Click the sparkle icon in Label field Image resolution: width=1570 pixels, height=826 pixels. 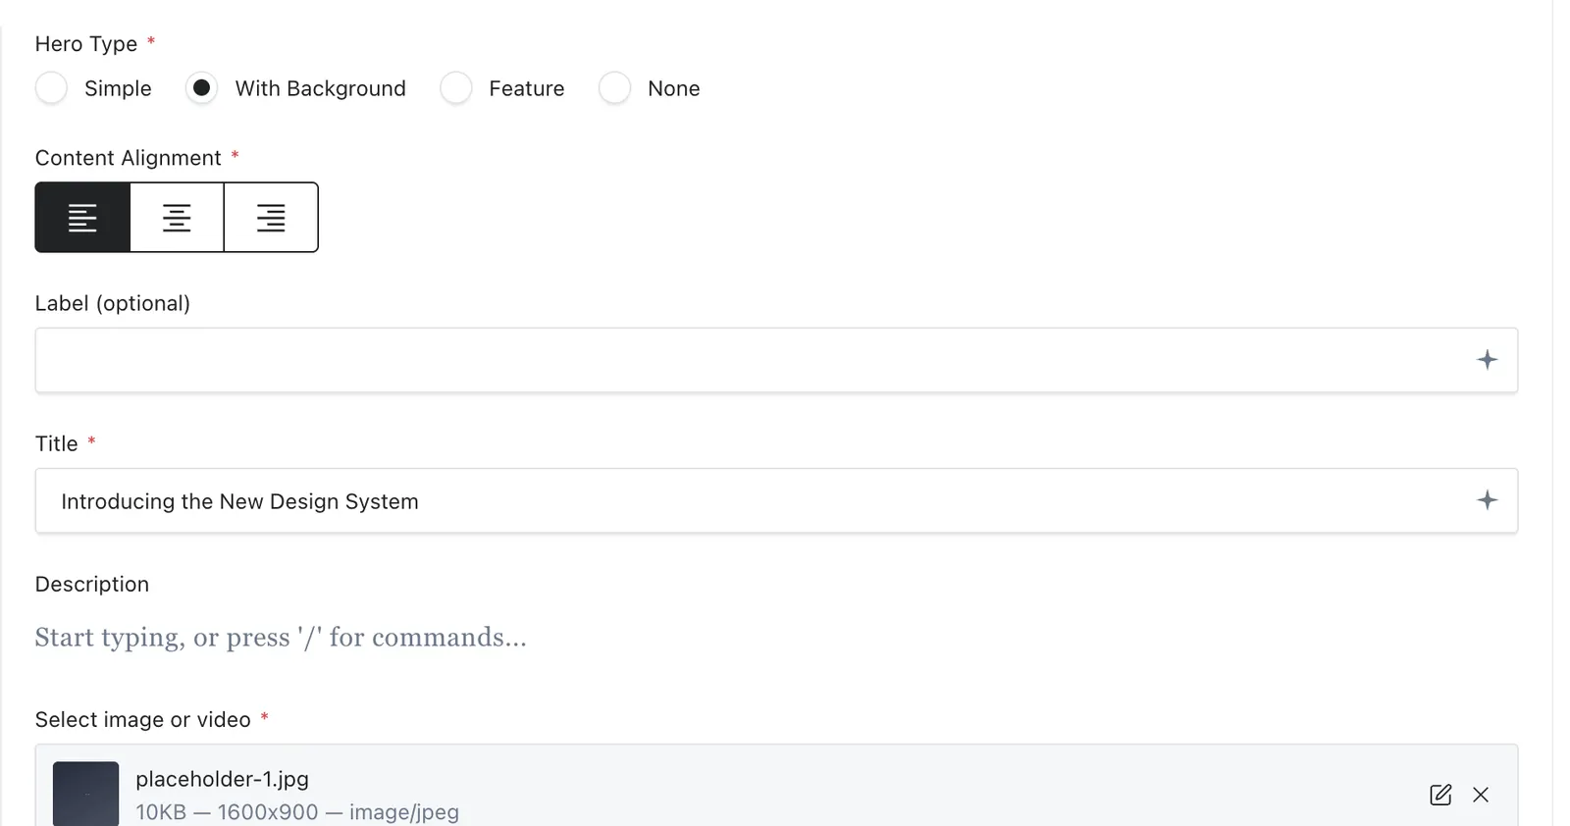(1488, 360)
